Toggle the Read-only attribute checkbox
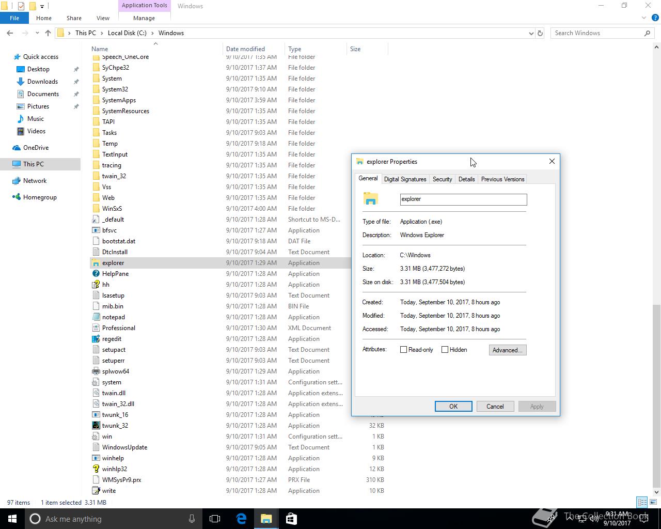 click(404, 350)
